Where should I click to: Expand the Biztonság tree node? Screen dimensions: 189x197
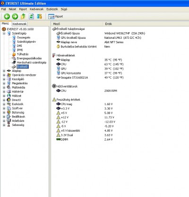(4, 112)
